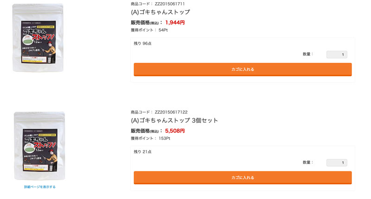Add single ゴキちゃんストップ to cart
Image resolution: width=371 pixels, height=199 pixels.
(x=243, y=69)
